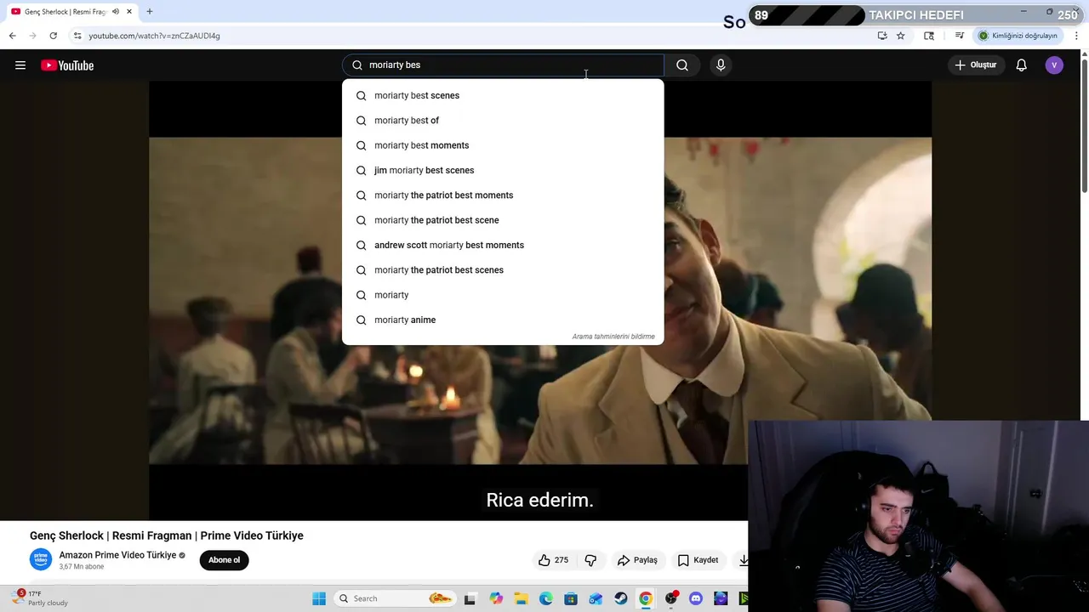Like the video with thumbs up
Viewport: 1089px width, 612px height.
[553, 560]
